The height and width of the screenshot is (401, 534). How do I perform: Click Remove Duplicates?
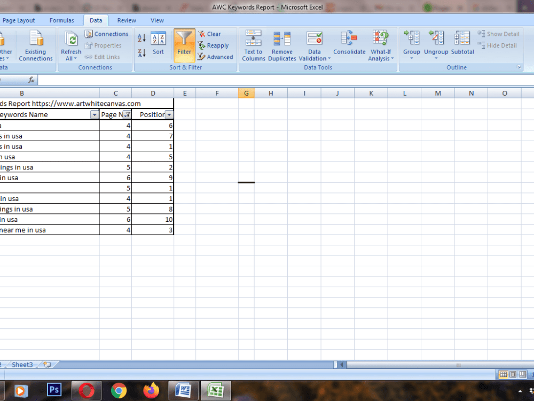pos(282,45)
